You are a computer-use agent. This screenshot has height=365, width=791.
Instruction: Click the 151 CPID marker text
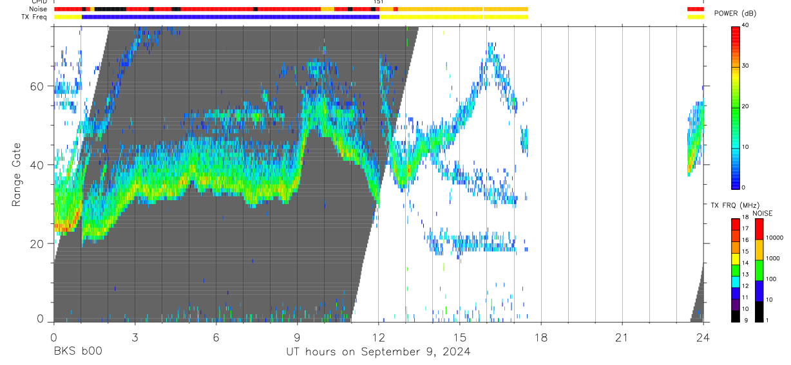379,2
